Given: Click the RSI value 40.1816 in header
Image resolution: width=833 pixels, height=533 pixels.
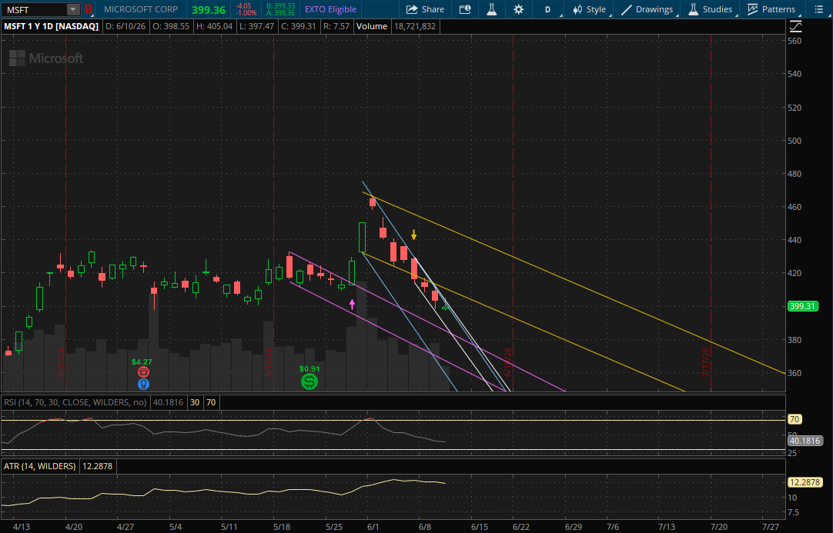Looking at the screenshot, I should click(x=169, y=402).
